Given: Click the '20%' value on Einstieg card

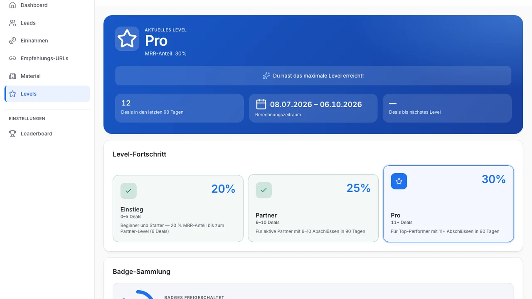Looking at the screenshot, I should coord(223,189).
